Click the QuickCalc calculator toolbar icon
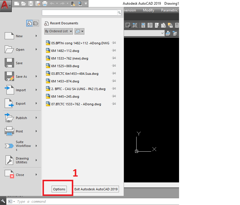 pyautogui.click(x=177, y=25)
